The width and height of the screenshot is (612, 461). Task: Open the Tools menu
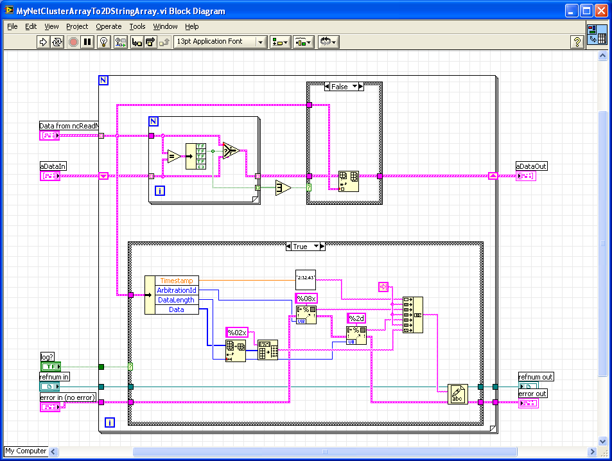[137, 26]
